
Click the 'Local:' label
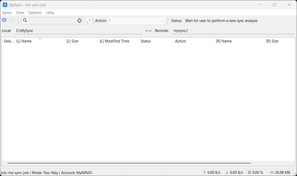tap(7, 31)
